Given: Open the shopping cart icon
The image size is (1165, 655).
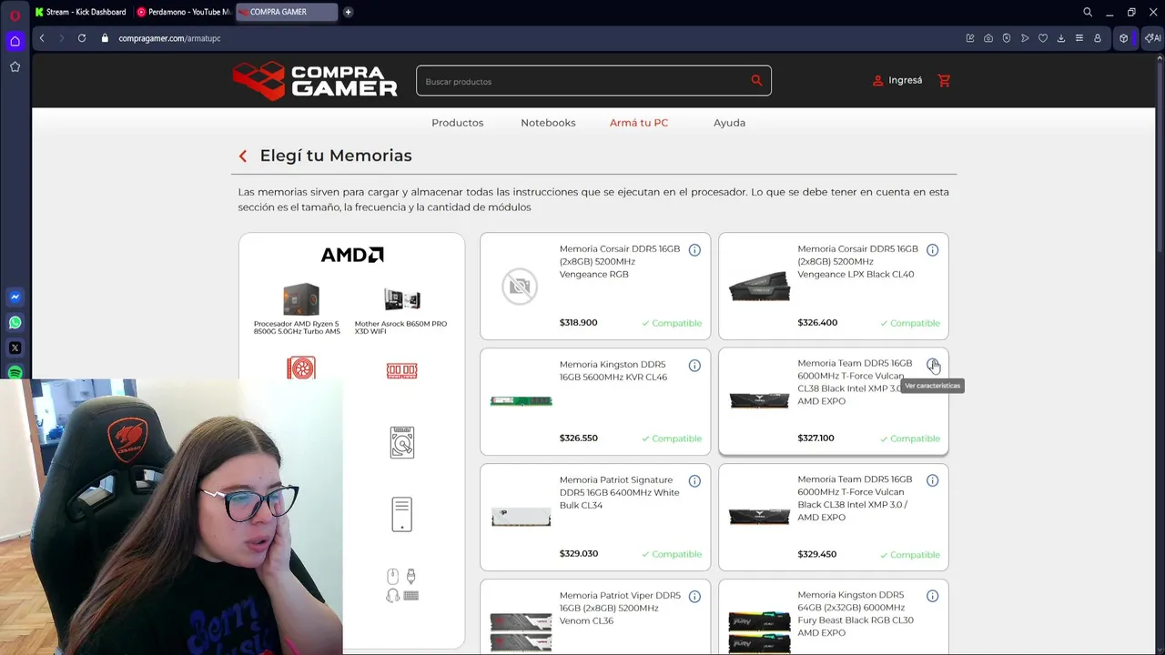Looking at the screenshot, I should point(944,80).
